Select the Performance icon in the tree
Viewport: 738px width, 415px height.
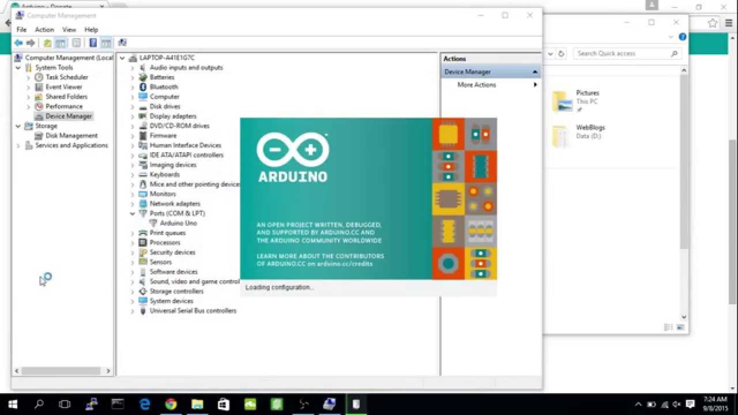tap(39, 106)
